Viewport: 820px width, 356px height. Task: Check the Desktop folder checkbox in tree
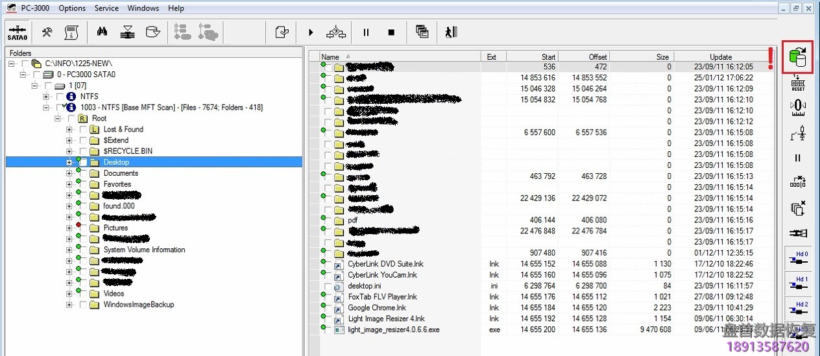click(x=83, y=162)
